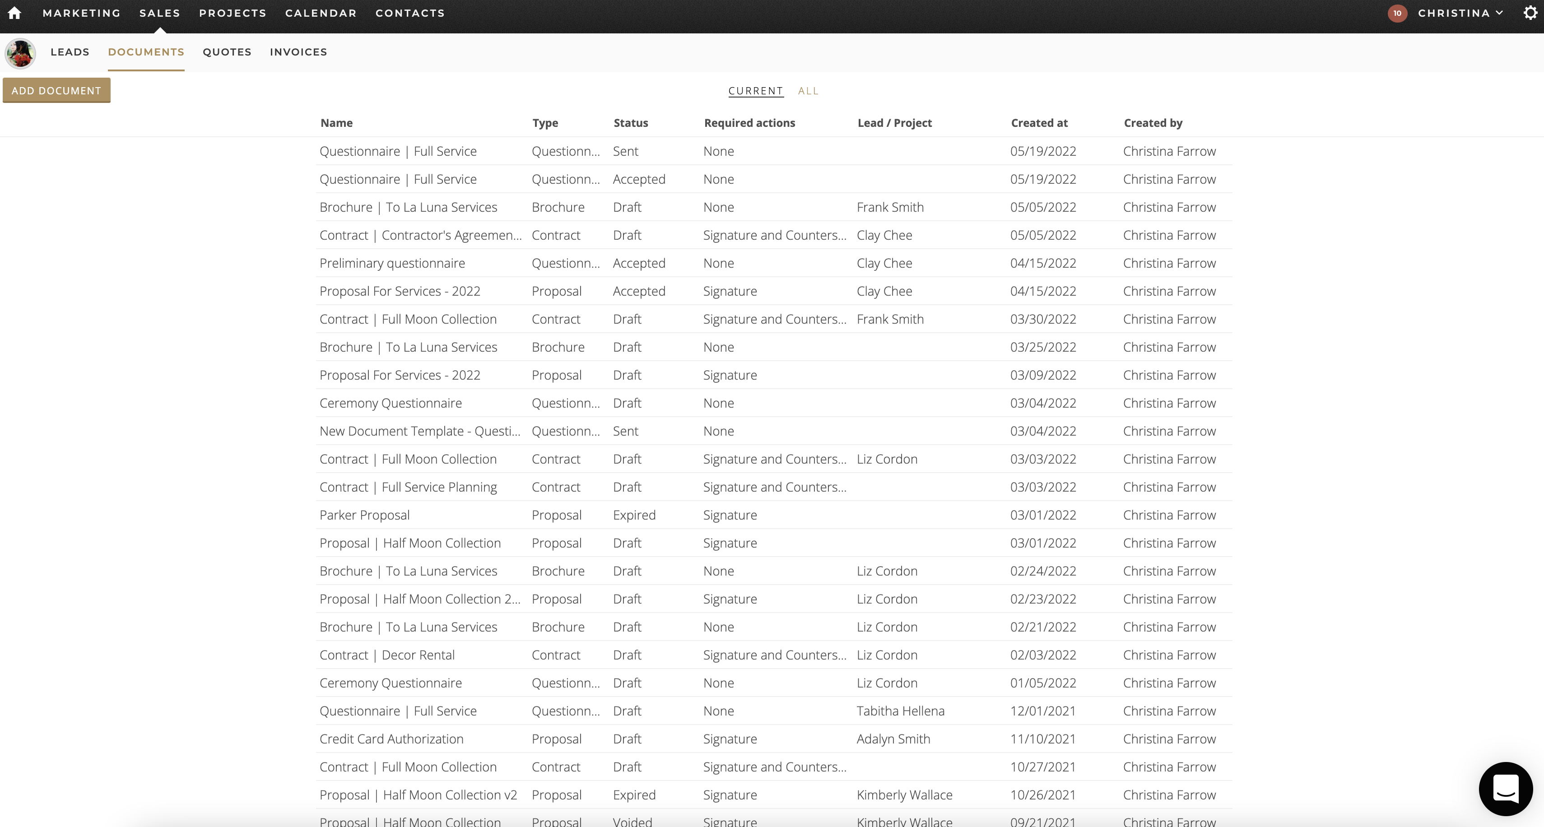Screen dimensions: 1544x827
Task: Switch to the QUOTES tab
Action: pyautogui.click(x=227, y=52)
